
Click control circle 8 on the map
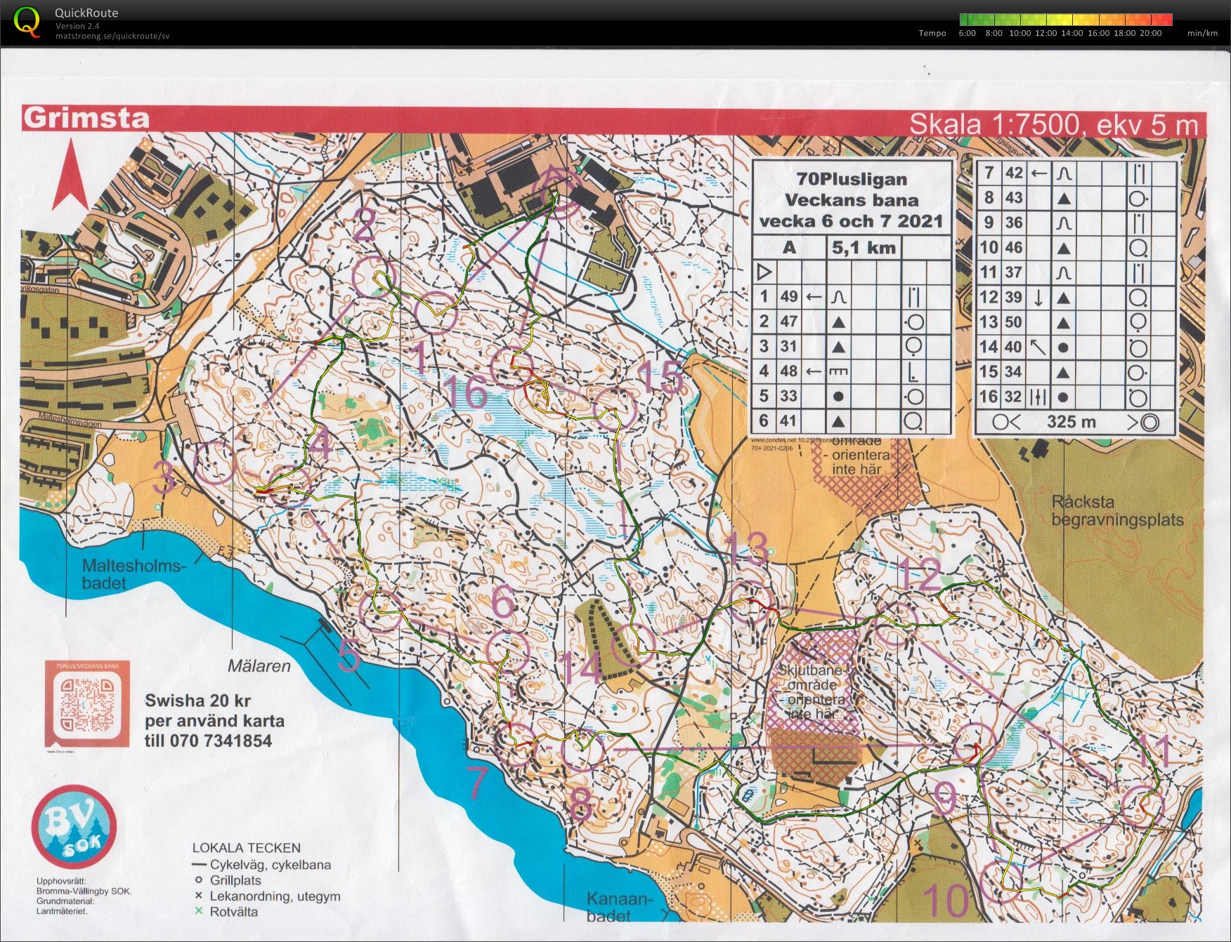point(584,750)
